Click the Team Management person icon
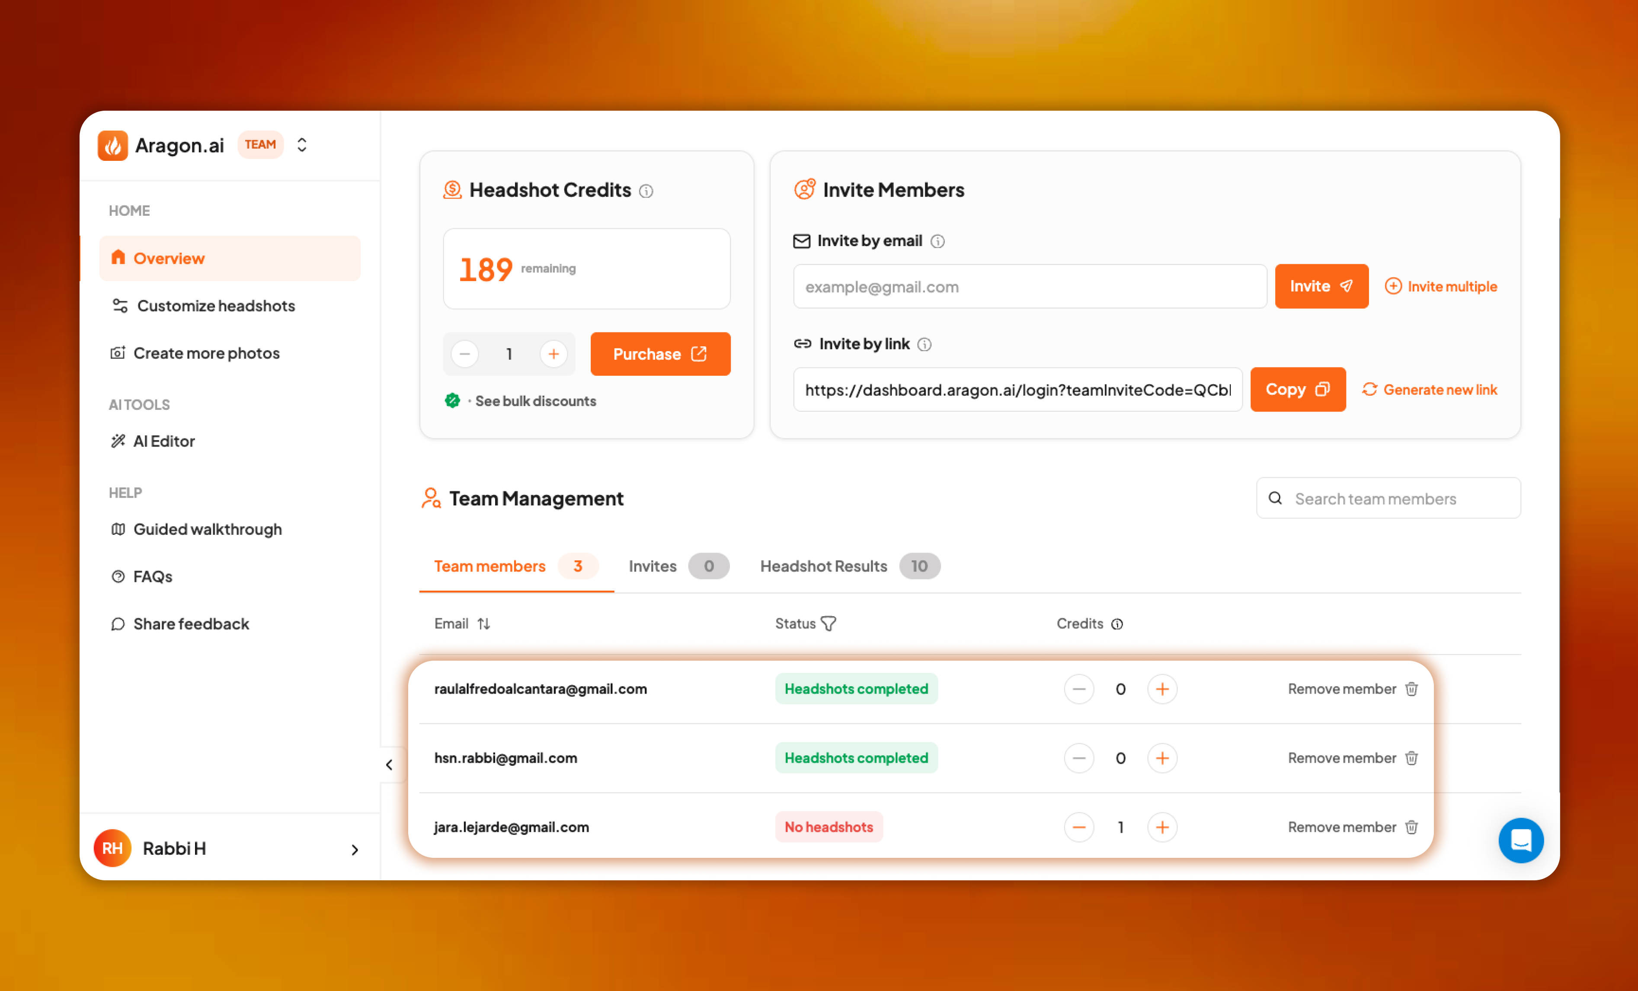The height and width of the screenshot is (991, 1638). pyautogui.click(x=431, y=498)
